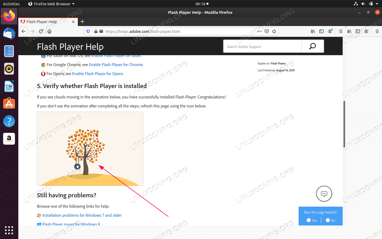Open a new browser tab
This screenshot has height=239, width=382.
tap(82, 21)
